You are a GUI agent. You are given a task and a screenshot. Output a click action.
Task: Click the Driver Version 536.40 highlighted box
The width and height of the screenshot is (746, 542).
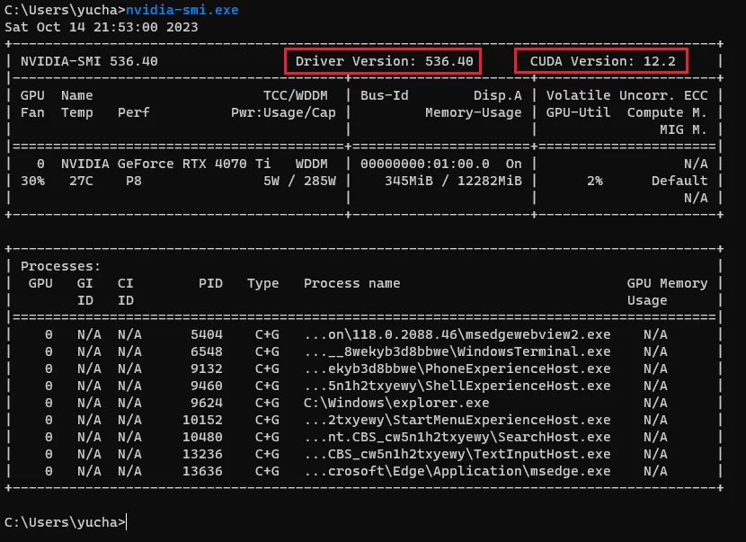point(384,61)
